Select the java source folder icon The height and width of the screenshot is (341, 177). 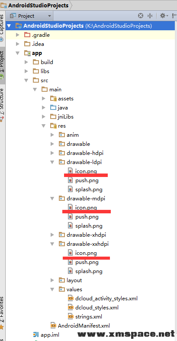pyautogui.click(x=53, y=108)
